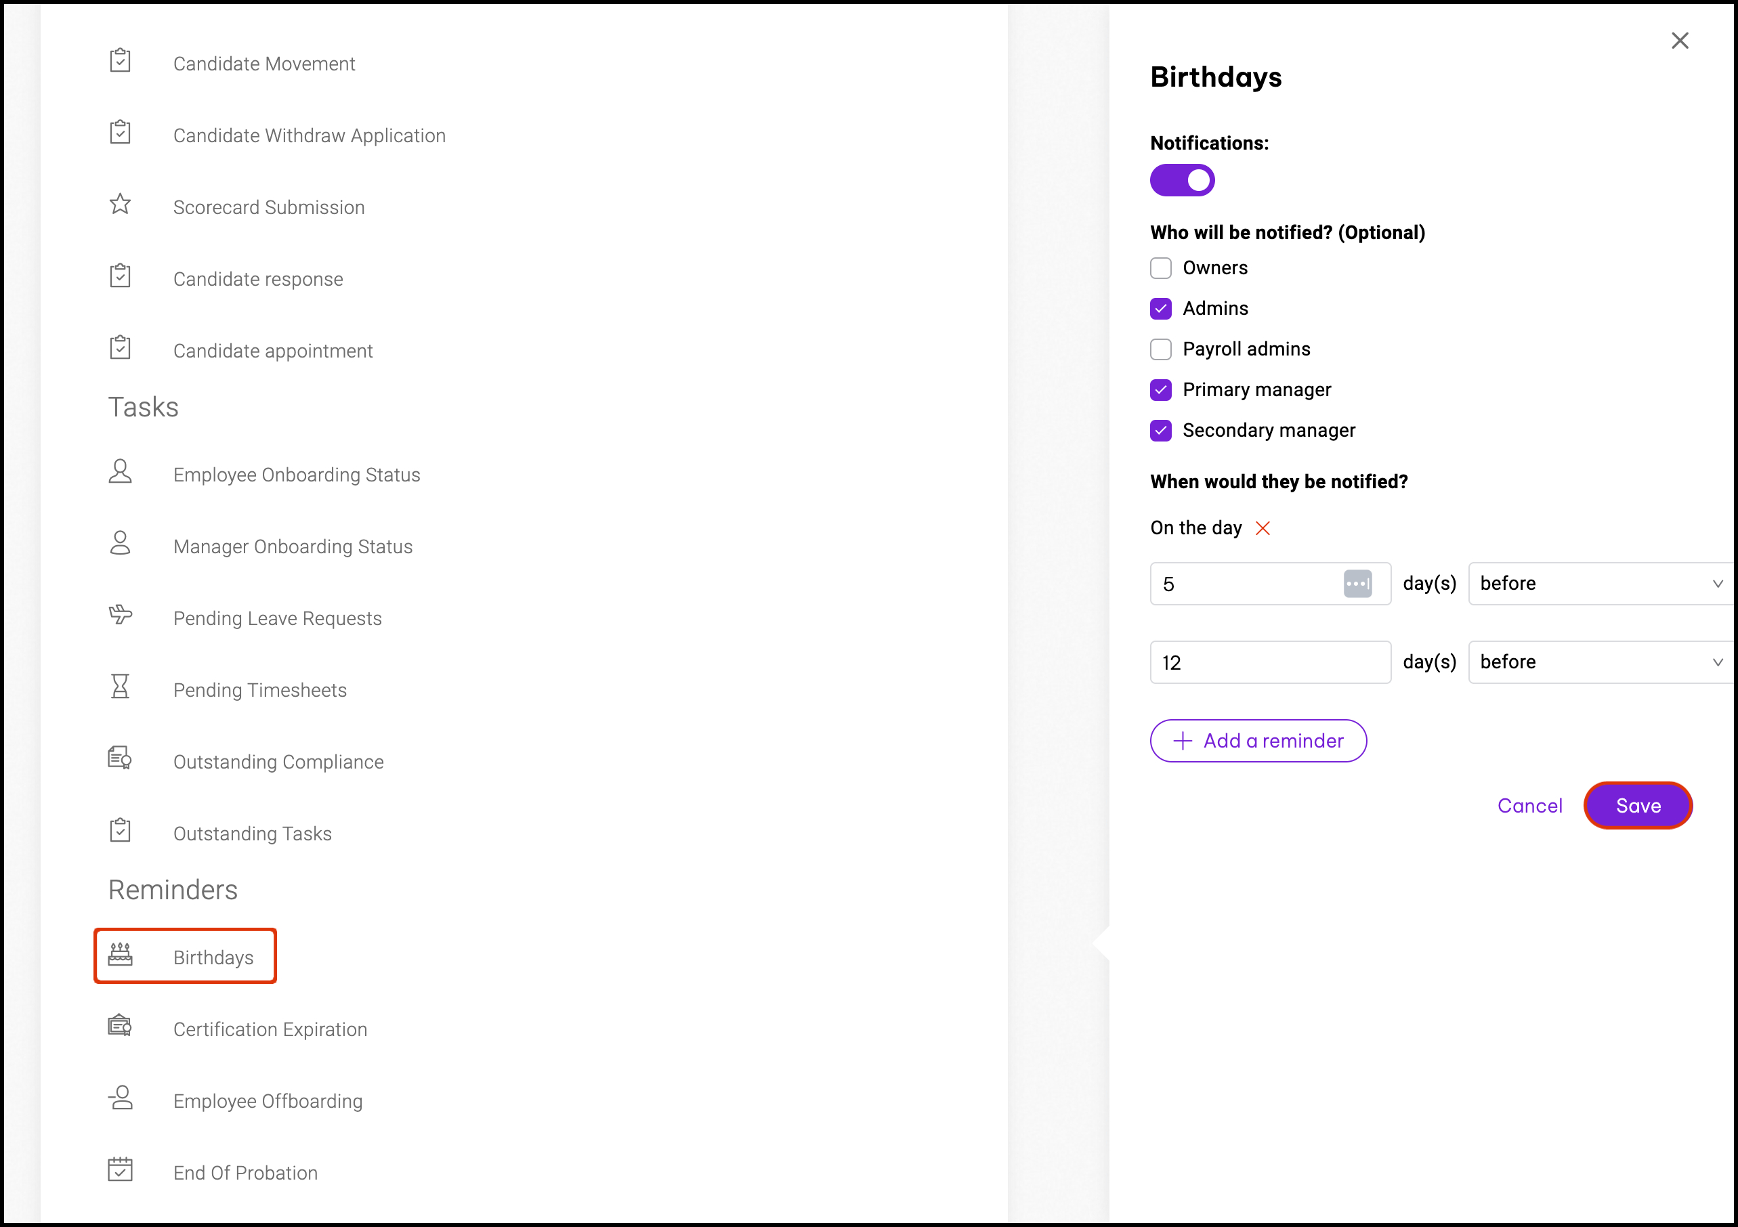Click the Birthdays cake icon
This screenshot has height=1227, width=1738.
click(120, 955)
